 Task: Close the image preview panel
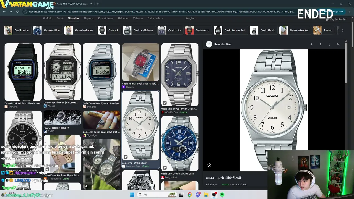338,44
